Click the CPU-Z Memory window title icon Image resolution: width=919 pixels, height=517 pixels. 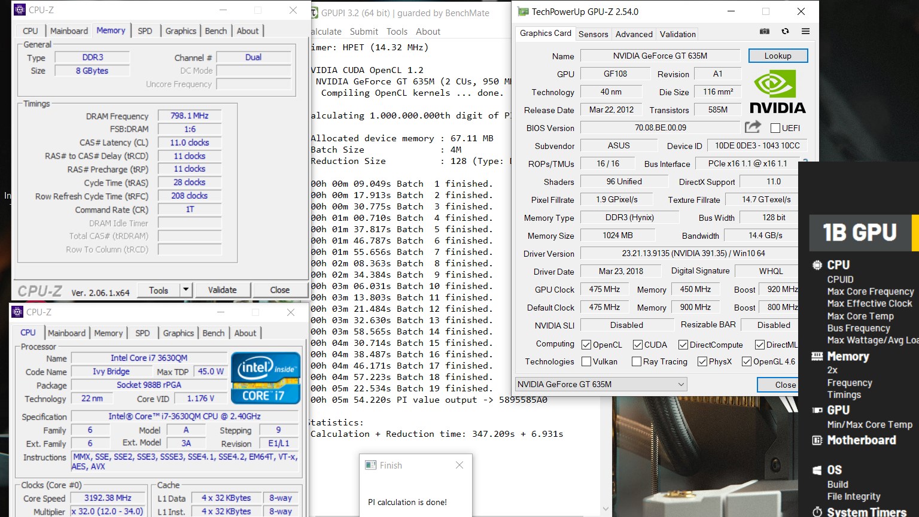(20, 10)
